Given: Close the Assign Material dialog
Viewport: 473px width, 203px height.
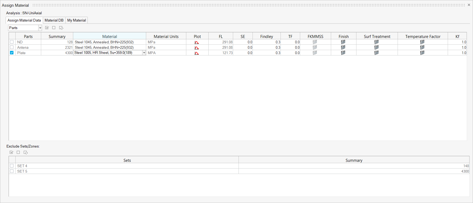Looking at the screenshot, I should point(469,5).
